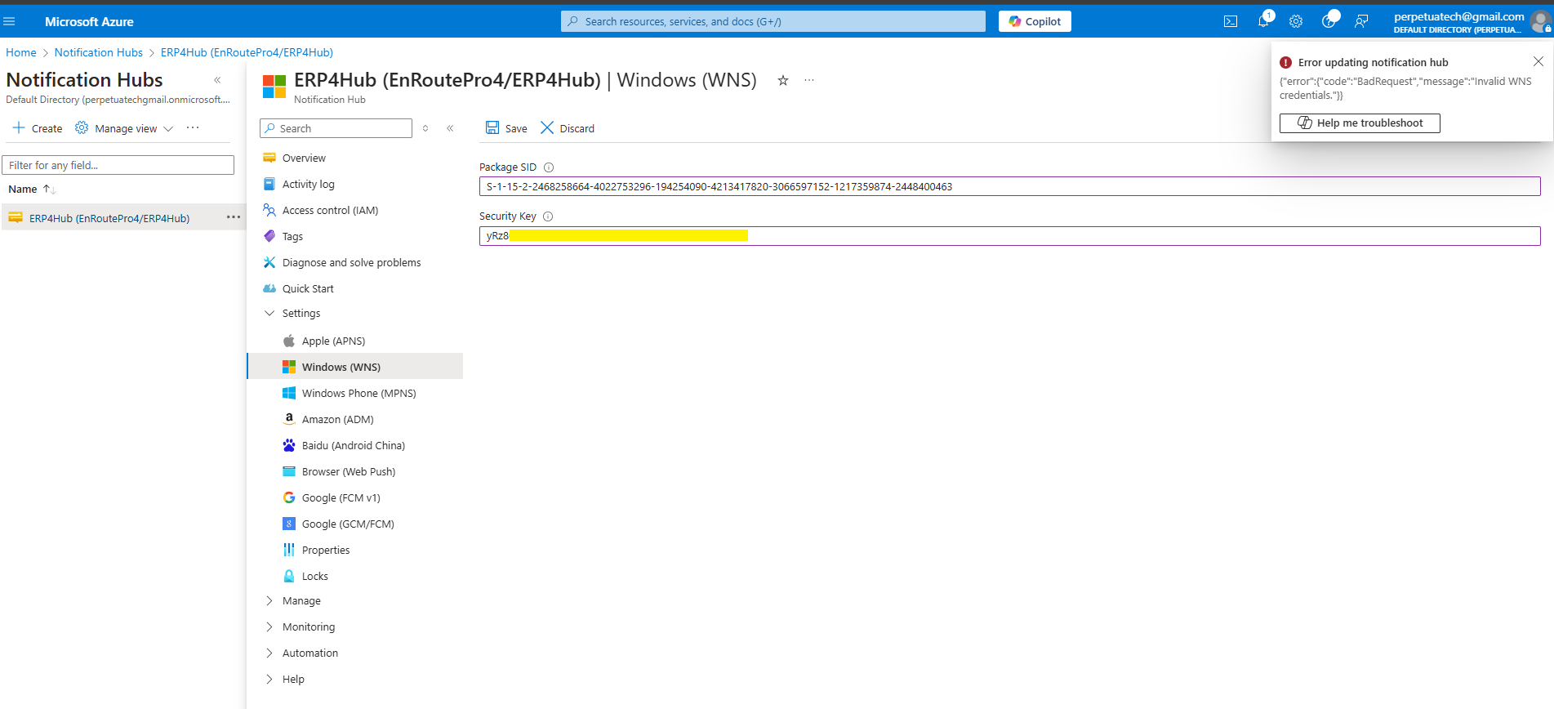Show info tooltip for Package SID
Image resolution: width=1554 pixels, height=709 pixels.
point(549,167)
